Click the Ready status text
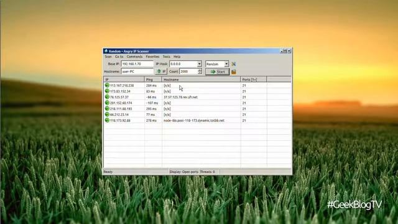398x224 pixels. point(108,172)
